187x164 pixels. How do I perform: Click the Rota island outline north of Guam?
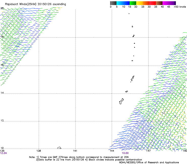point(127,92)
